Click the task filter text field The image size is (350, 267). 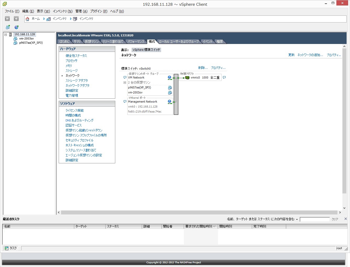click(x=315, y=219)
